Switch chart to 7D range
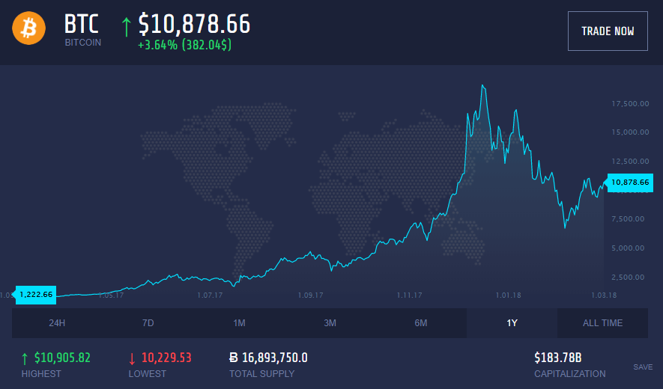The image size is (663, 389). point(148,322)
